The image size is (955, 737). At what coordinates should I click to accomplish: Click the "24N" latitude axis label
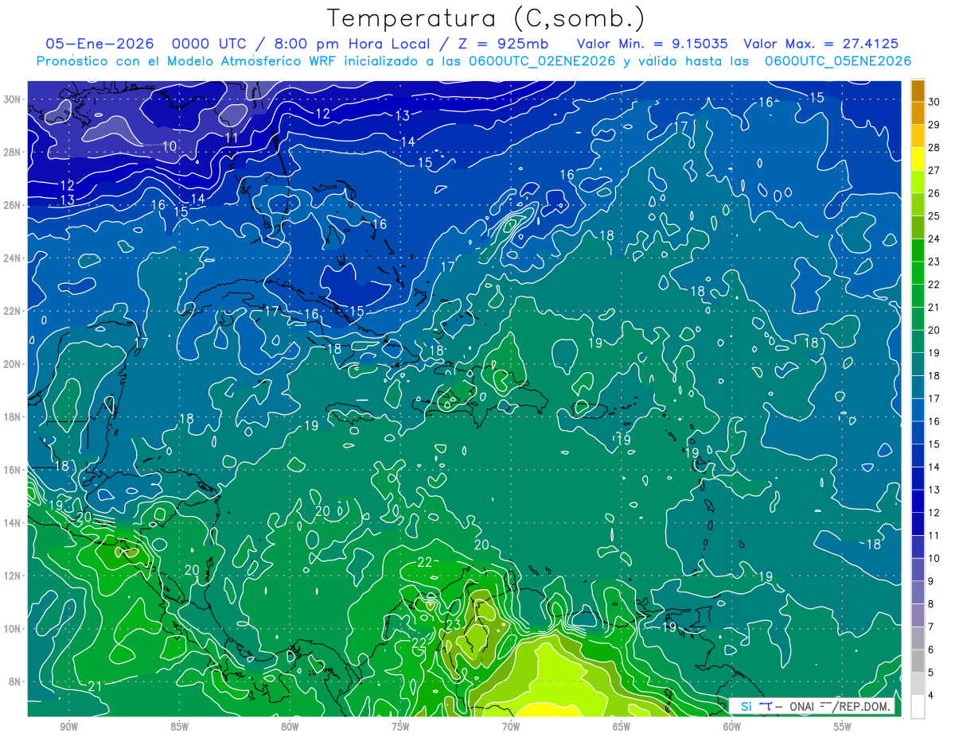click(14, 258)
